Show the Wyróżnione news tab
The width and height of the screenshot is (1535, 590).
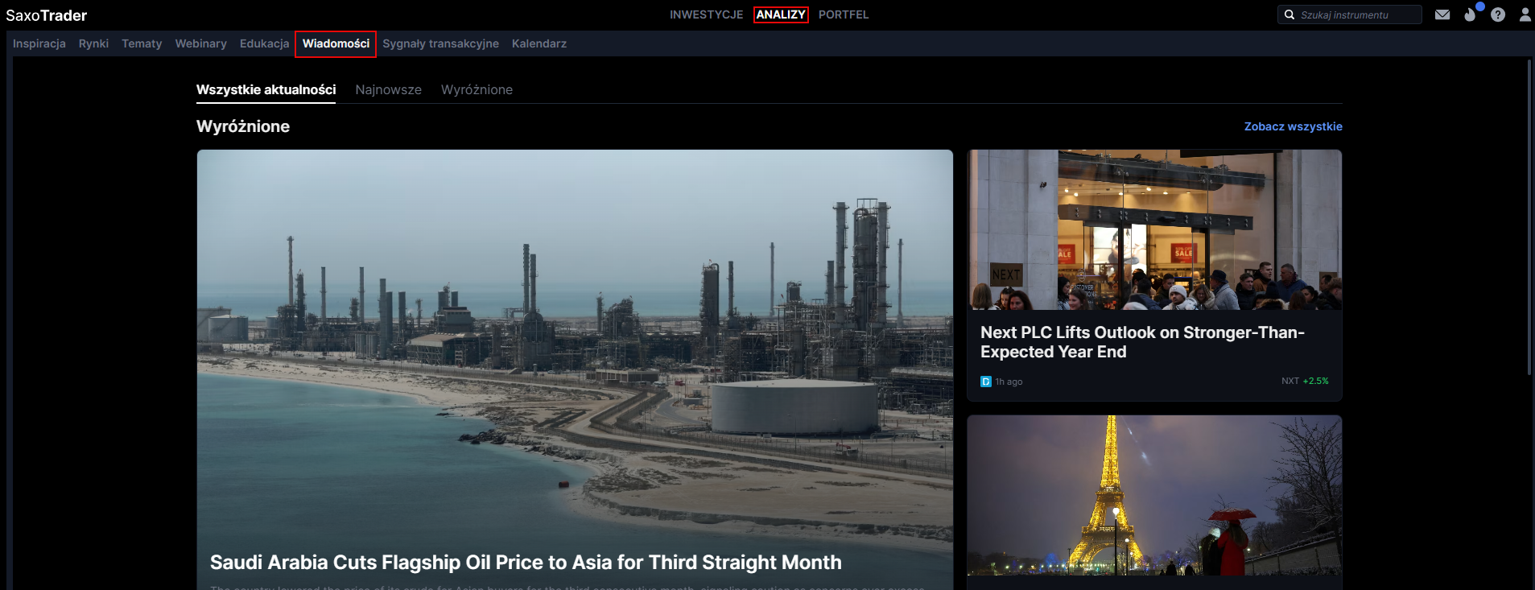point(477,89)
